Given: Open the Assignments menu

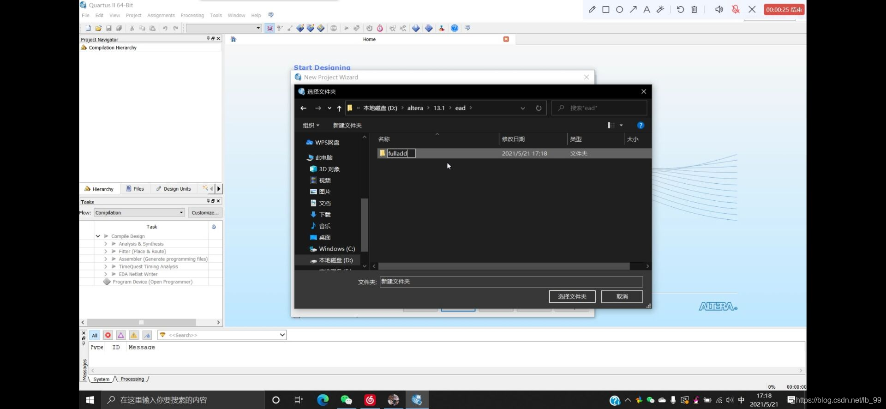Looking at the screenshot, I should point(161,15).
